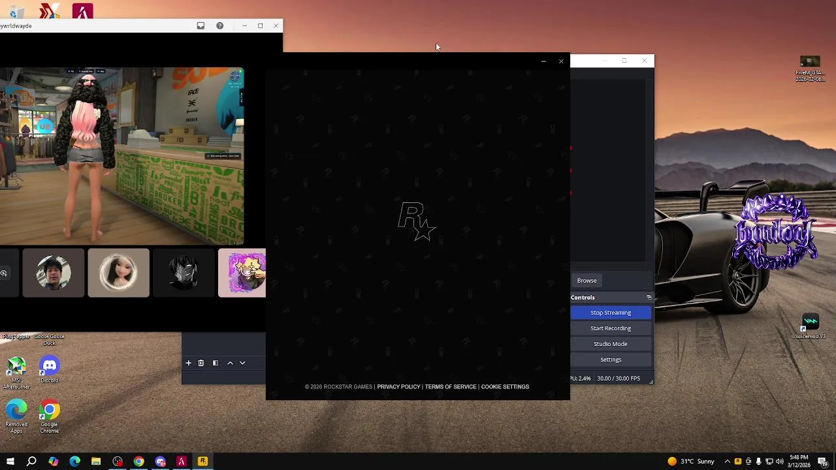
Task: Select the man's webcam participant tile
Action: pyautogui.click(x=54, y=273)
